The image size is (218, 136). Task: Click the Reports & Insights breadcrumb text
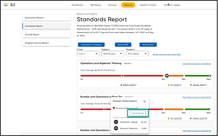[87, 14]
